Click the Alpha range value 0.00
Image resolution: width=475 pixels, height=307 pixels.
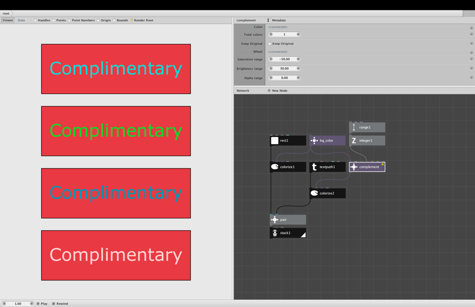click(x=285, y=78)
